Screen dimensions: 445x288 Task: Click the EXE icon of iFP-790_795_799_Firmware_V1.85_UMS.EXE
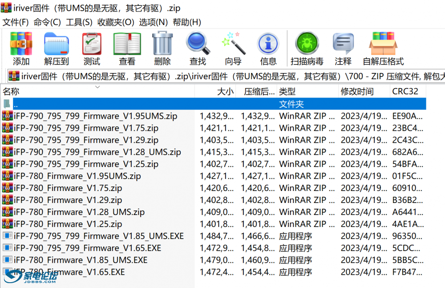pyautogui.click(x=8, y=236)
